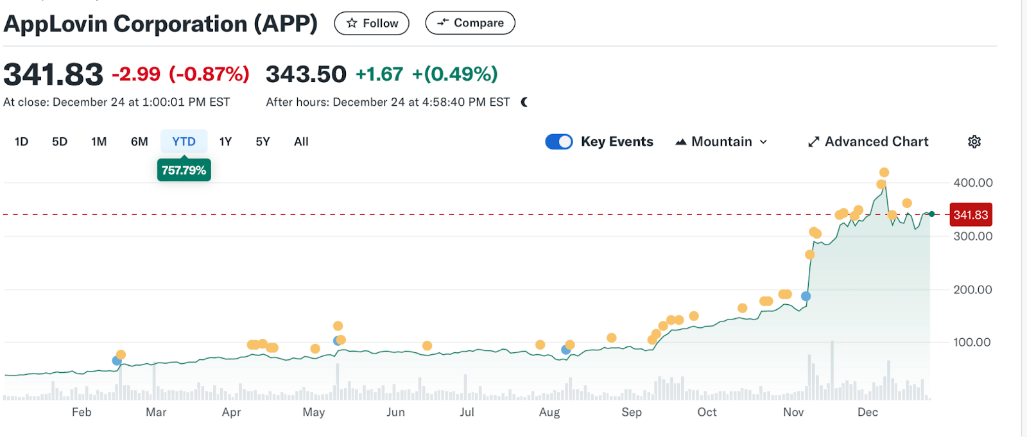Toggle the Key Events switch off
This screenshot has height=437, width=1027.
(x=559, y=142)
